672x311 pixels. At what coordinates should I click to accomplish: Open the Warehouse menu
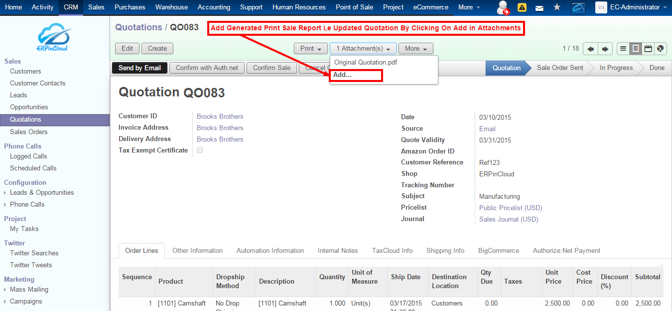click(x=172, y=7)
